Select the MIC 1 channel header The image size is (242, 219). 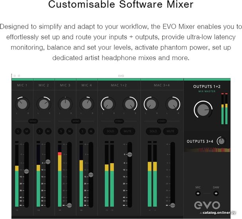tap(22, 85)
